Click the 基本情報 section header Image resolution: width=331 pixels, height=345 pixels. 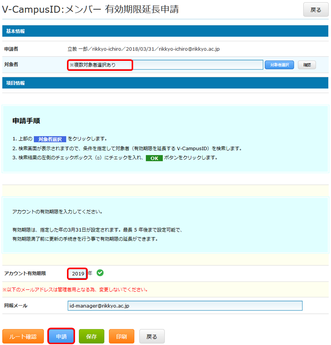165,31
